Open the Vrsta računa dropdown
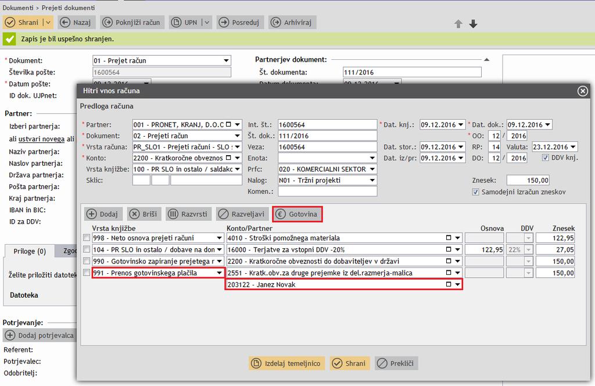 (237, 147)
